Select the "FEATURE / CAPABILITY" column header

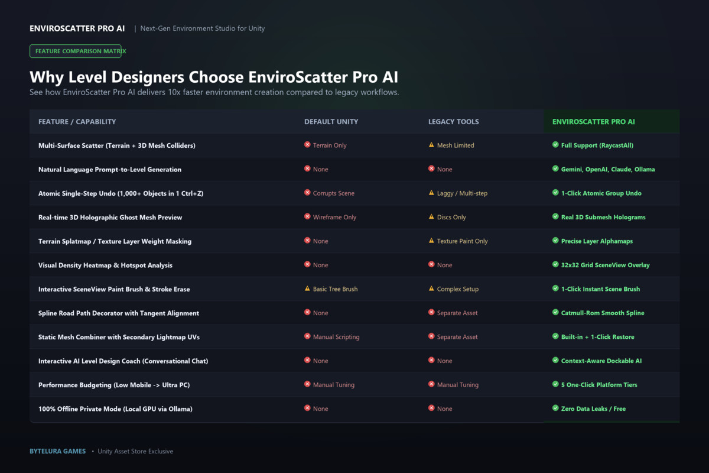pyautogui.click(x=77, y=122)
